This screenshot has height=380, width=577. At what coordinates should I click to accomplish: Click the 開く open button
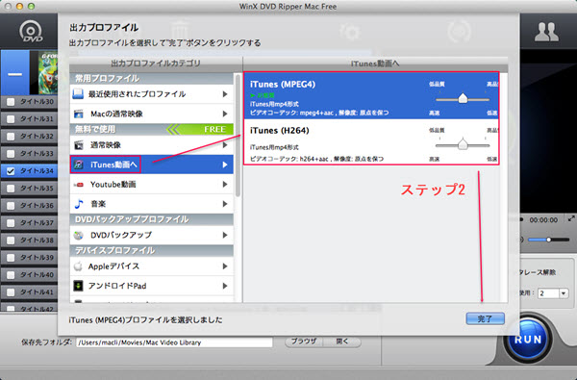click(342, 342)
